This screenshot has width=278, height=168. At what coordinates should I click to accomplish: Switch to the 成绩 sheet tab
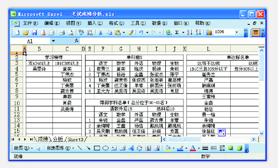[43, 139]
